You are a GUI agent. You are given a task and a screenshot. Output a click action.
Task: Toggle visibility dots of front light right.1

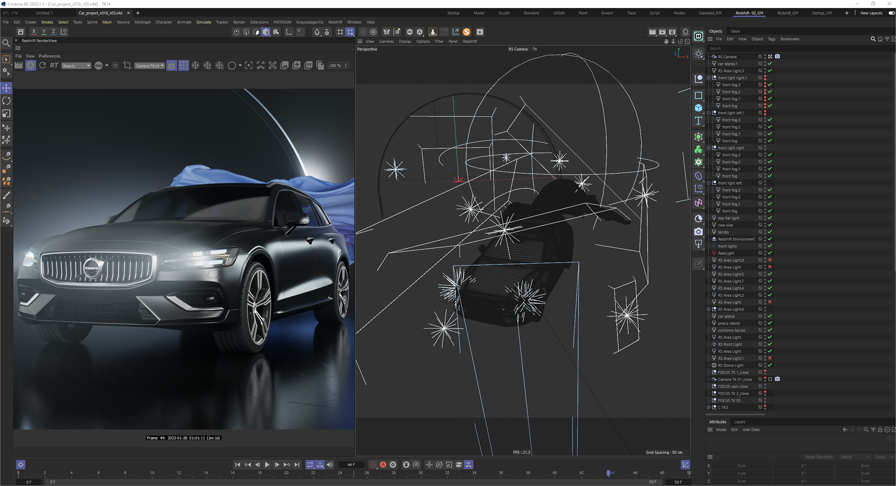[x=765, y=78]
